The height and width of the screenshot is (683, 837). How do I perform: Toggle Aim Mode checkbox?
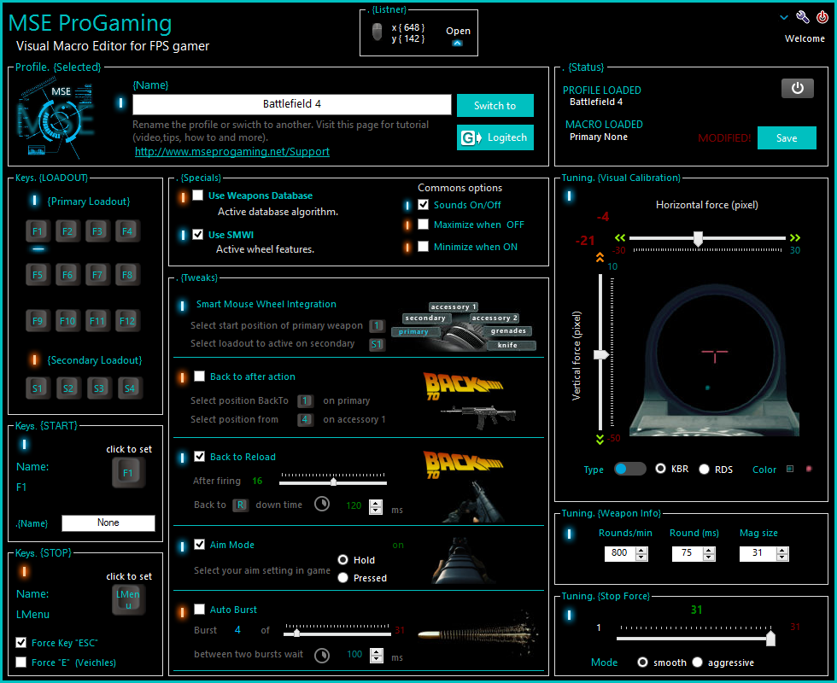pos(200,545)
